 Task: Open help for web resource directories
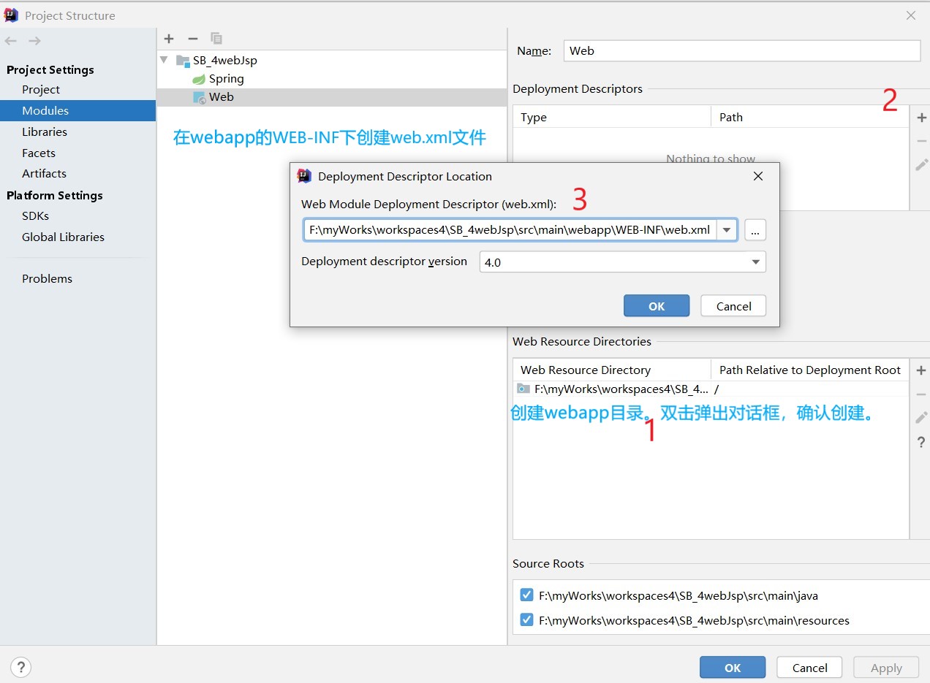click(921, 442)
